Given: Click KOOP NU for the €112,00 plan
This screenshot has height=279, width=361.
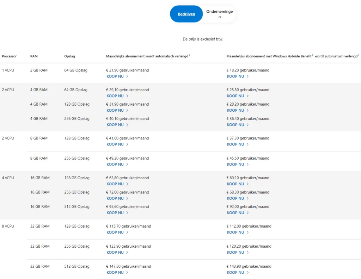Looking at the screenshot, I should [x=235, y=232].
